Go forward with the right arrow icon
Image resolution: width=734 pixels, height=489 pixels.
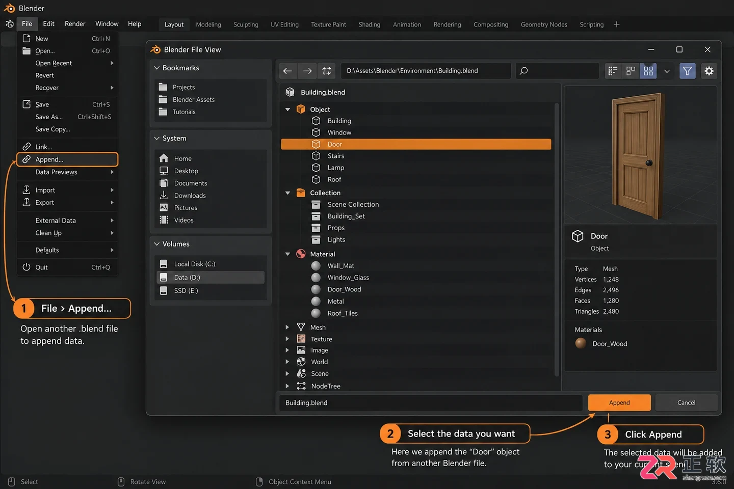coord(307,71)
